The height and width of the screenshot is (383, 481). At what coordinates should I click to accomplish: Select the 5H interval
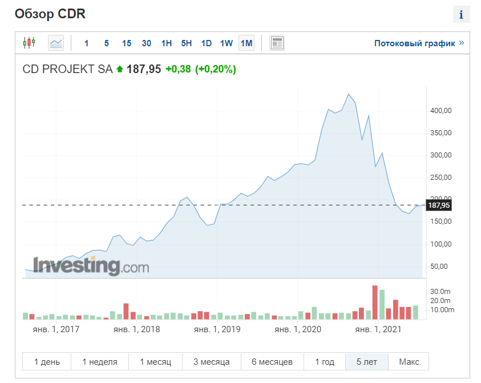pyautogui.click(x=186, y=43)
